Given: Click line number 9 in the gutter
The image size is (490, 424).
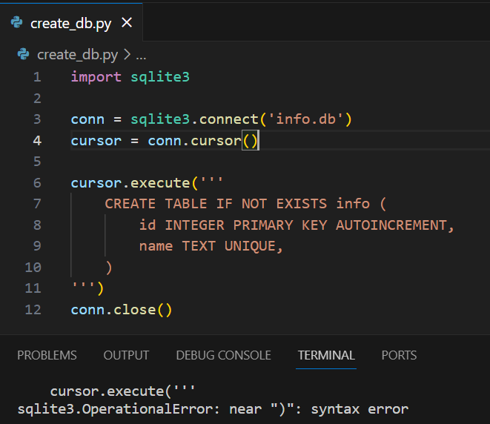Looking at the screenshot, I should 37,246.
